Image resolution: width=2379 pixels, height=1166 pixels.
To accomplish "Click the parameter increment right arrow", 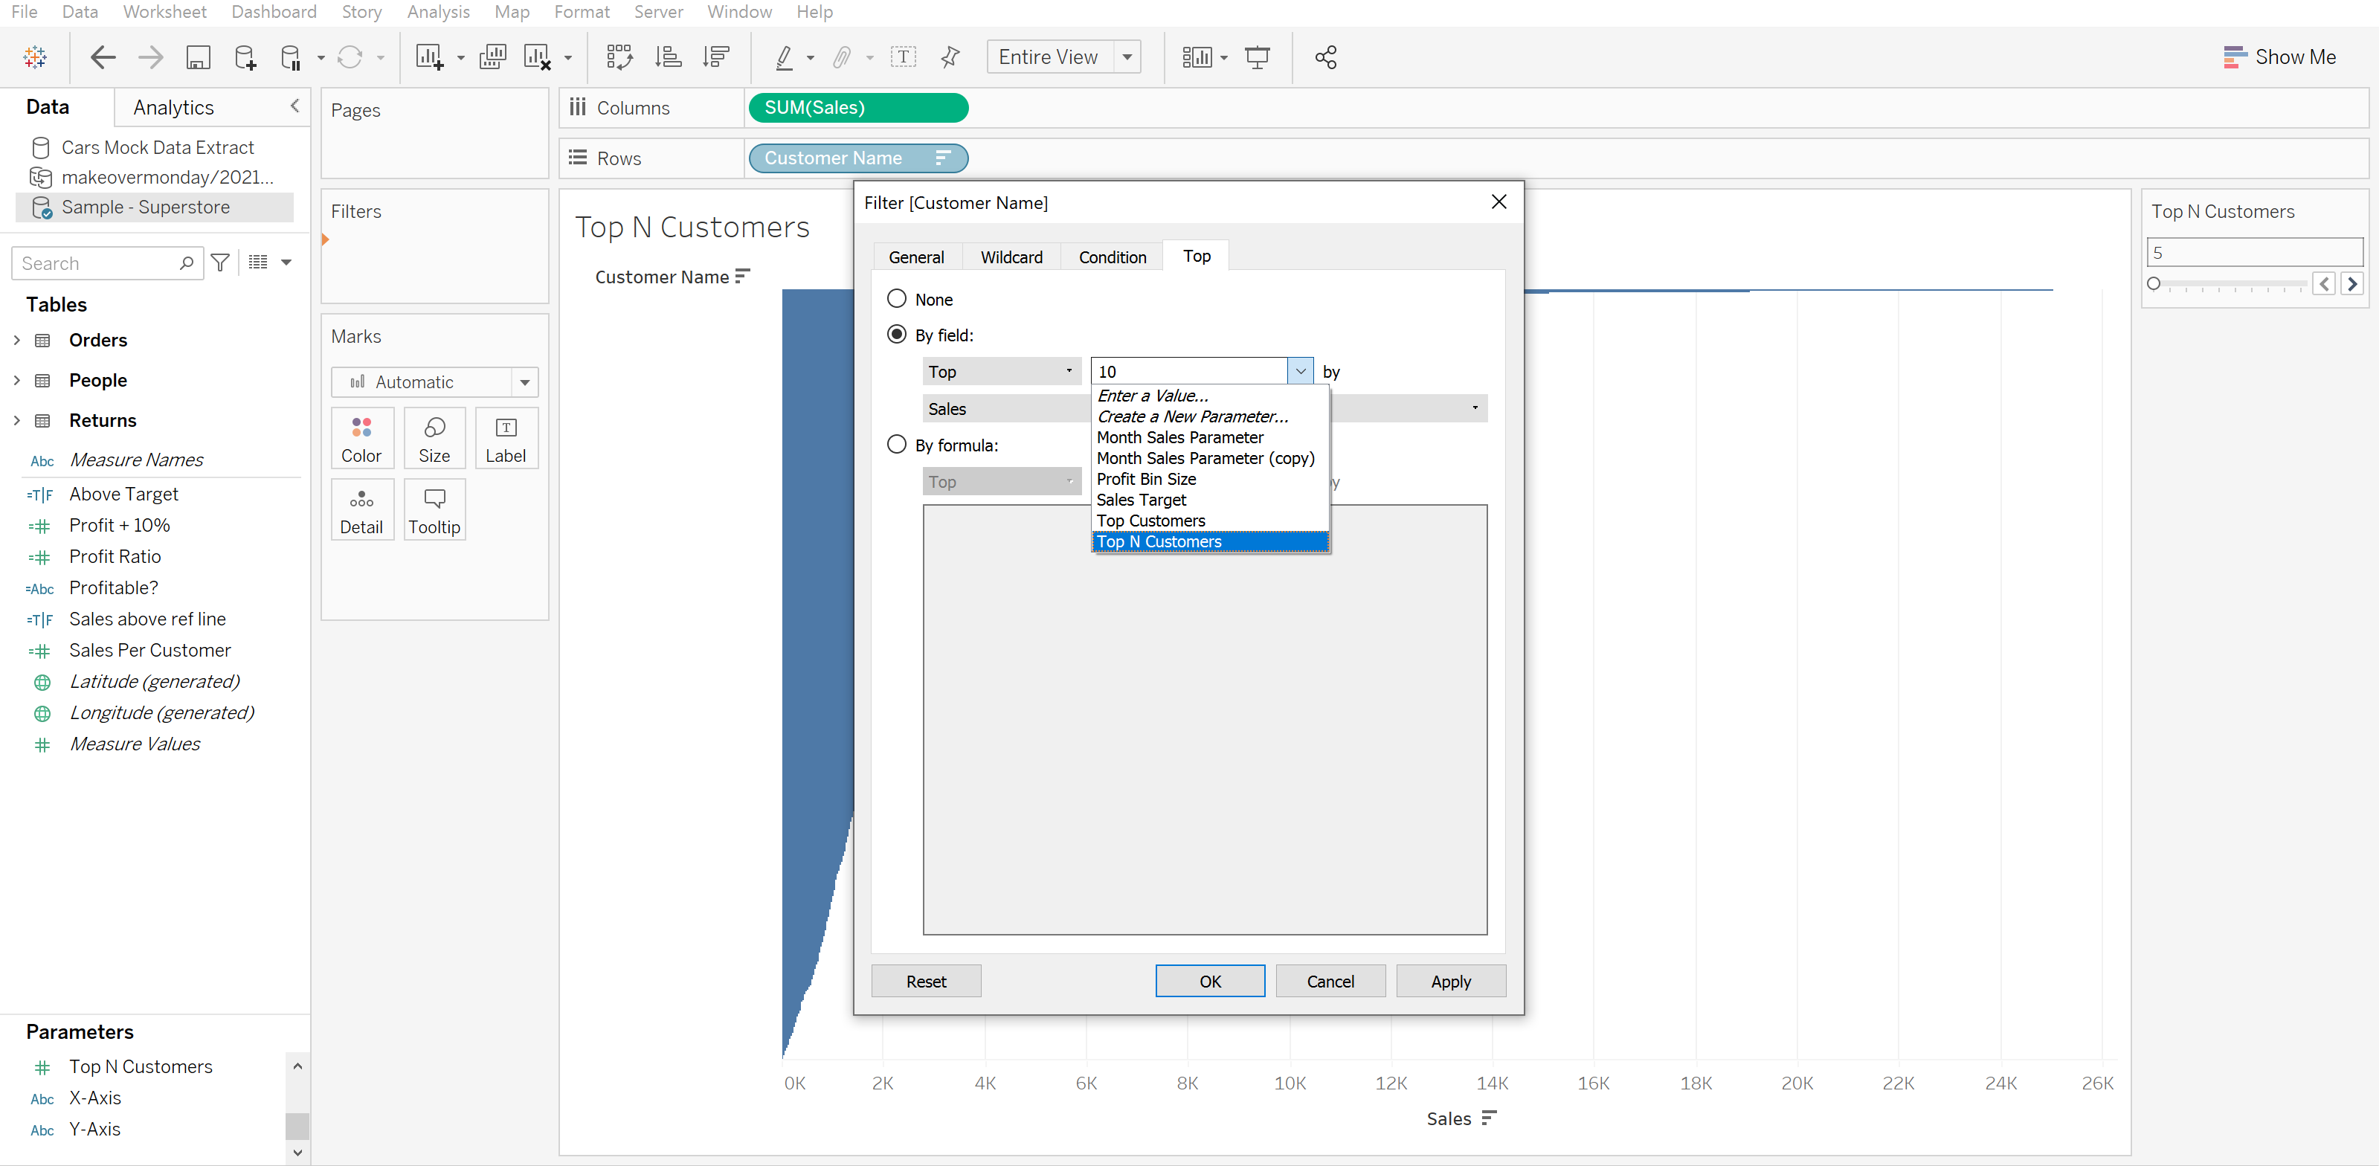I will (x=2352, y=284).
